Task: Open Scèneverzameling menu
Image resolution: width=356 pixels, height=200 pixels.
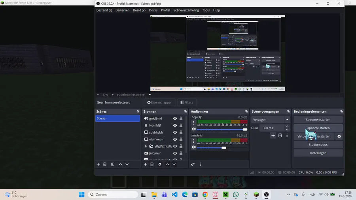Action: 186,10
